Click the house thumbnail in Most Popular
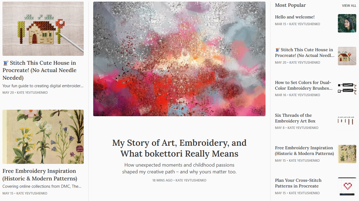Screen dimensions: 359x201 (347, 56)
